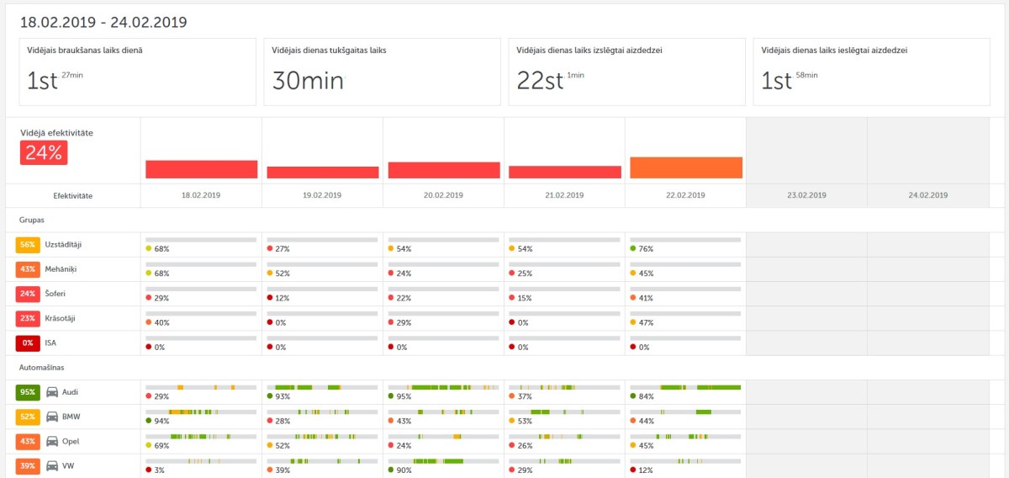Screen dimensions: 1009x478
Task: Select the 18.02.2019 date column header
Action: (201, 195)
